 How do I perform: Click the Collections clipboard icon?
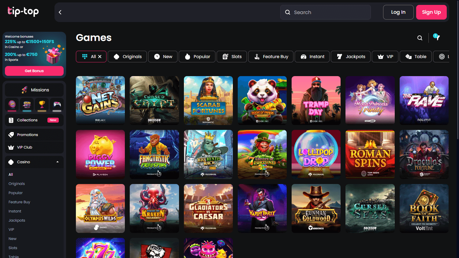[x=11, y=120]
